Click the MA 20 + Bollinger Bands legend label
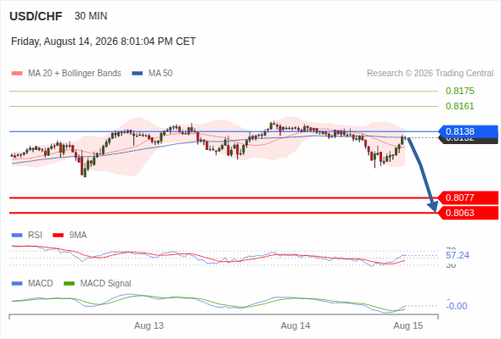Screen dimensions: 501x339 [75, 74]
